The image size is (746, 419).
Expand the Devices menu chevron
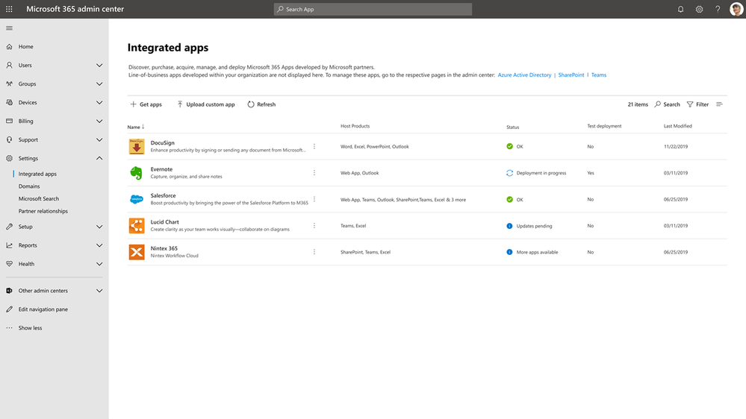(x=99, y=102)
